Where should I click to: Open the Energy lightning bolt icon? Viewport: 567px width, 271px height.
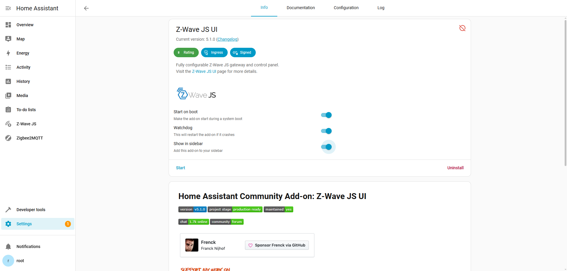(x=8, y=53)
